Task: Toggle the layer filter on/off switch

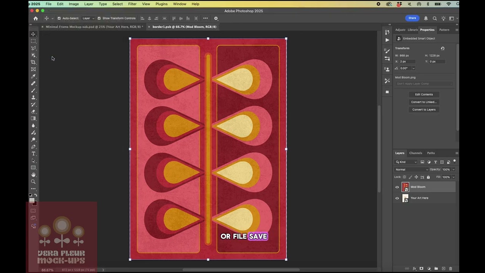Action: point(454,162)
